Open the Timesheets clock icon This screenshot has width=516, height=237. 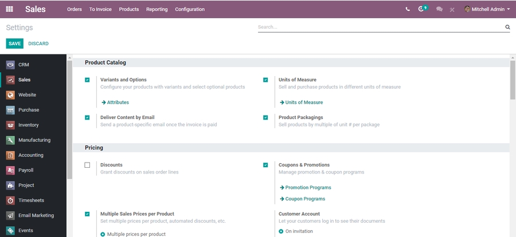[10, 200]
